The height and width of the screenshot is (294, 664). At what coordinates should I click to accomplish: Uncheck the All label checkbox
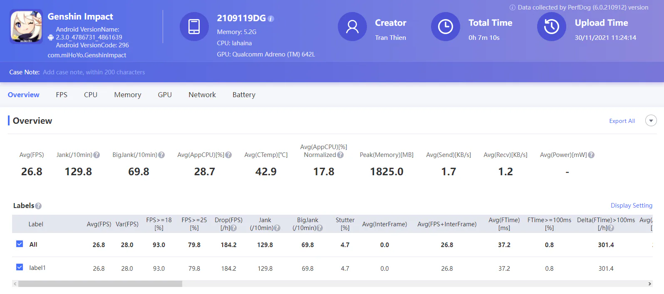[x=20, y=244]
